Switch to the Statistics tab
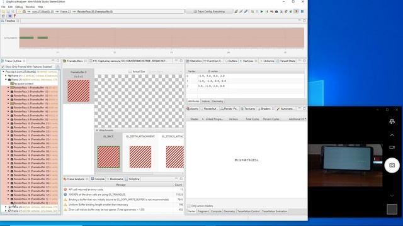 [x=194, y=61]
